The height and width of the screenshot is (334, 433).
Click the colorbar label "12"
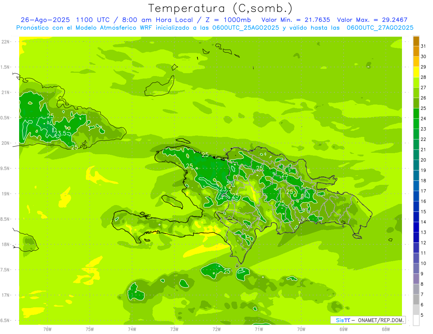424,242
